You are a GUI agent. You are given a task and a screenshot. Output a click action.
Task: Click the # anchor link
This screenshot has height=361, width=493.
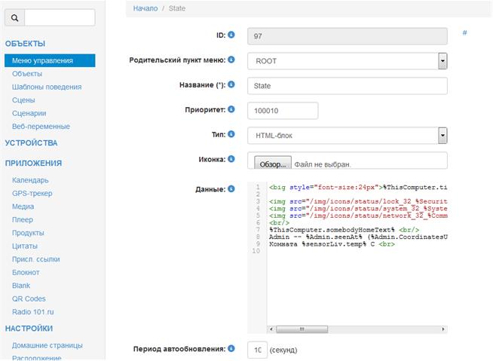(465, 34)
